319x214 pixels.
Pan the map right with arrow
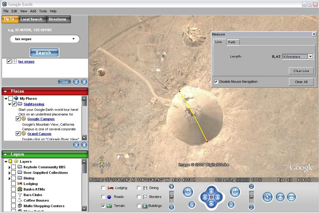tap(218, 197)
